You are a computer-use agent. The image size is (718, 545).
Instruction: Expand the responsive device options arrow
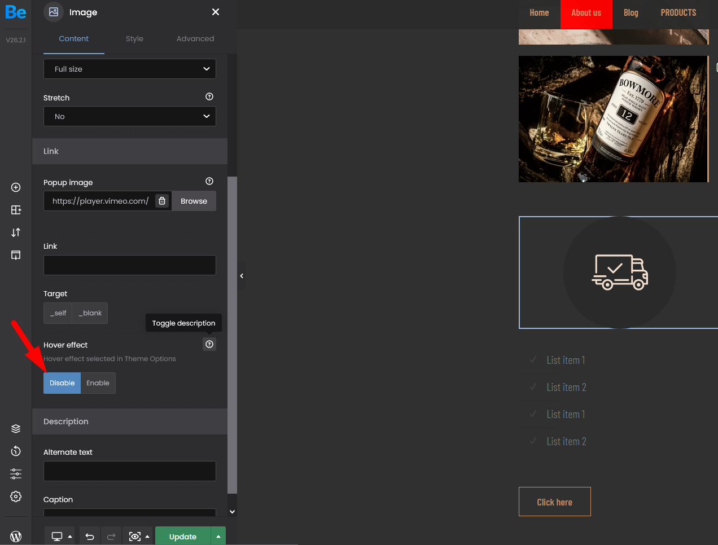70,537
